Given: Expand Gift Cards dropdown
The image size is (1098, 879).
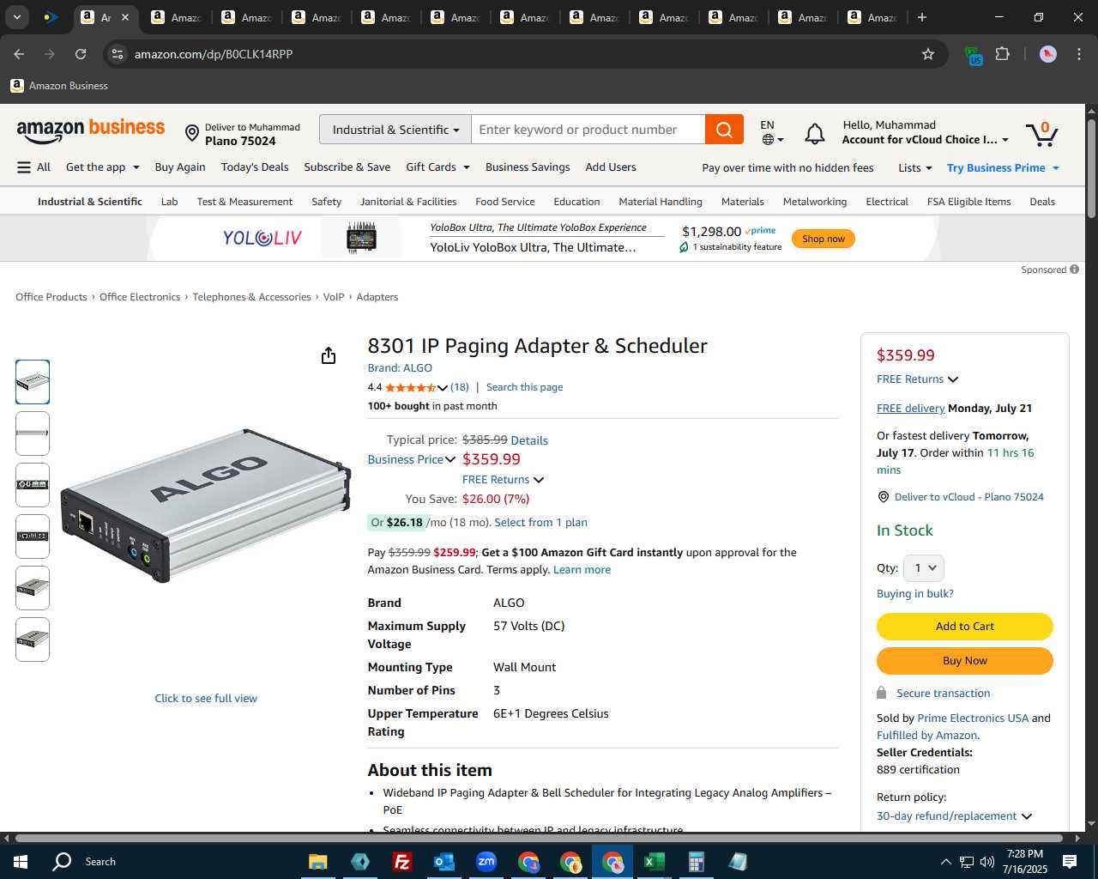Looking at the screenshot, I should click(438, 167).
